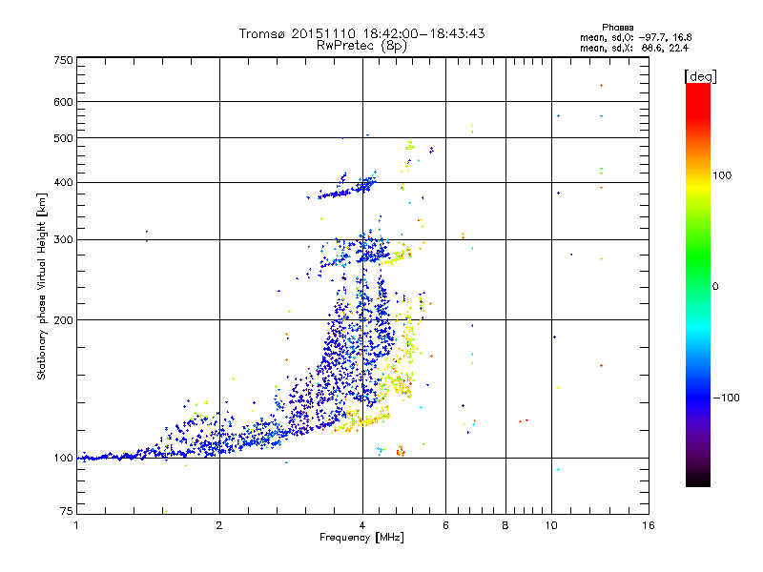Click the x-axis tick label '8'
Viewport: 763px width, 572px height.
tap(505, 525)
